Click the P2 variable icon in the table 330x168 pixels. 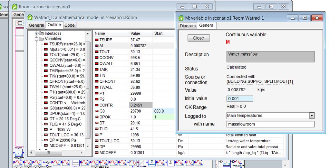coord(97,99)
